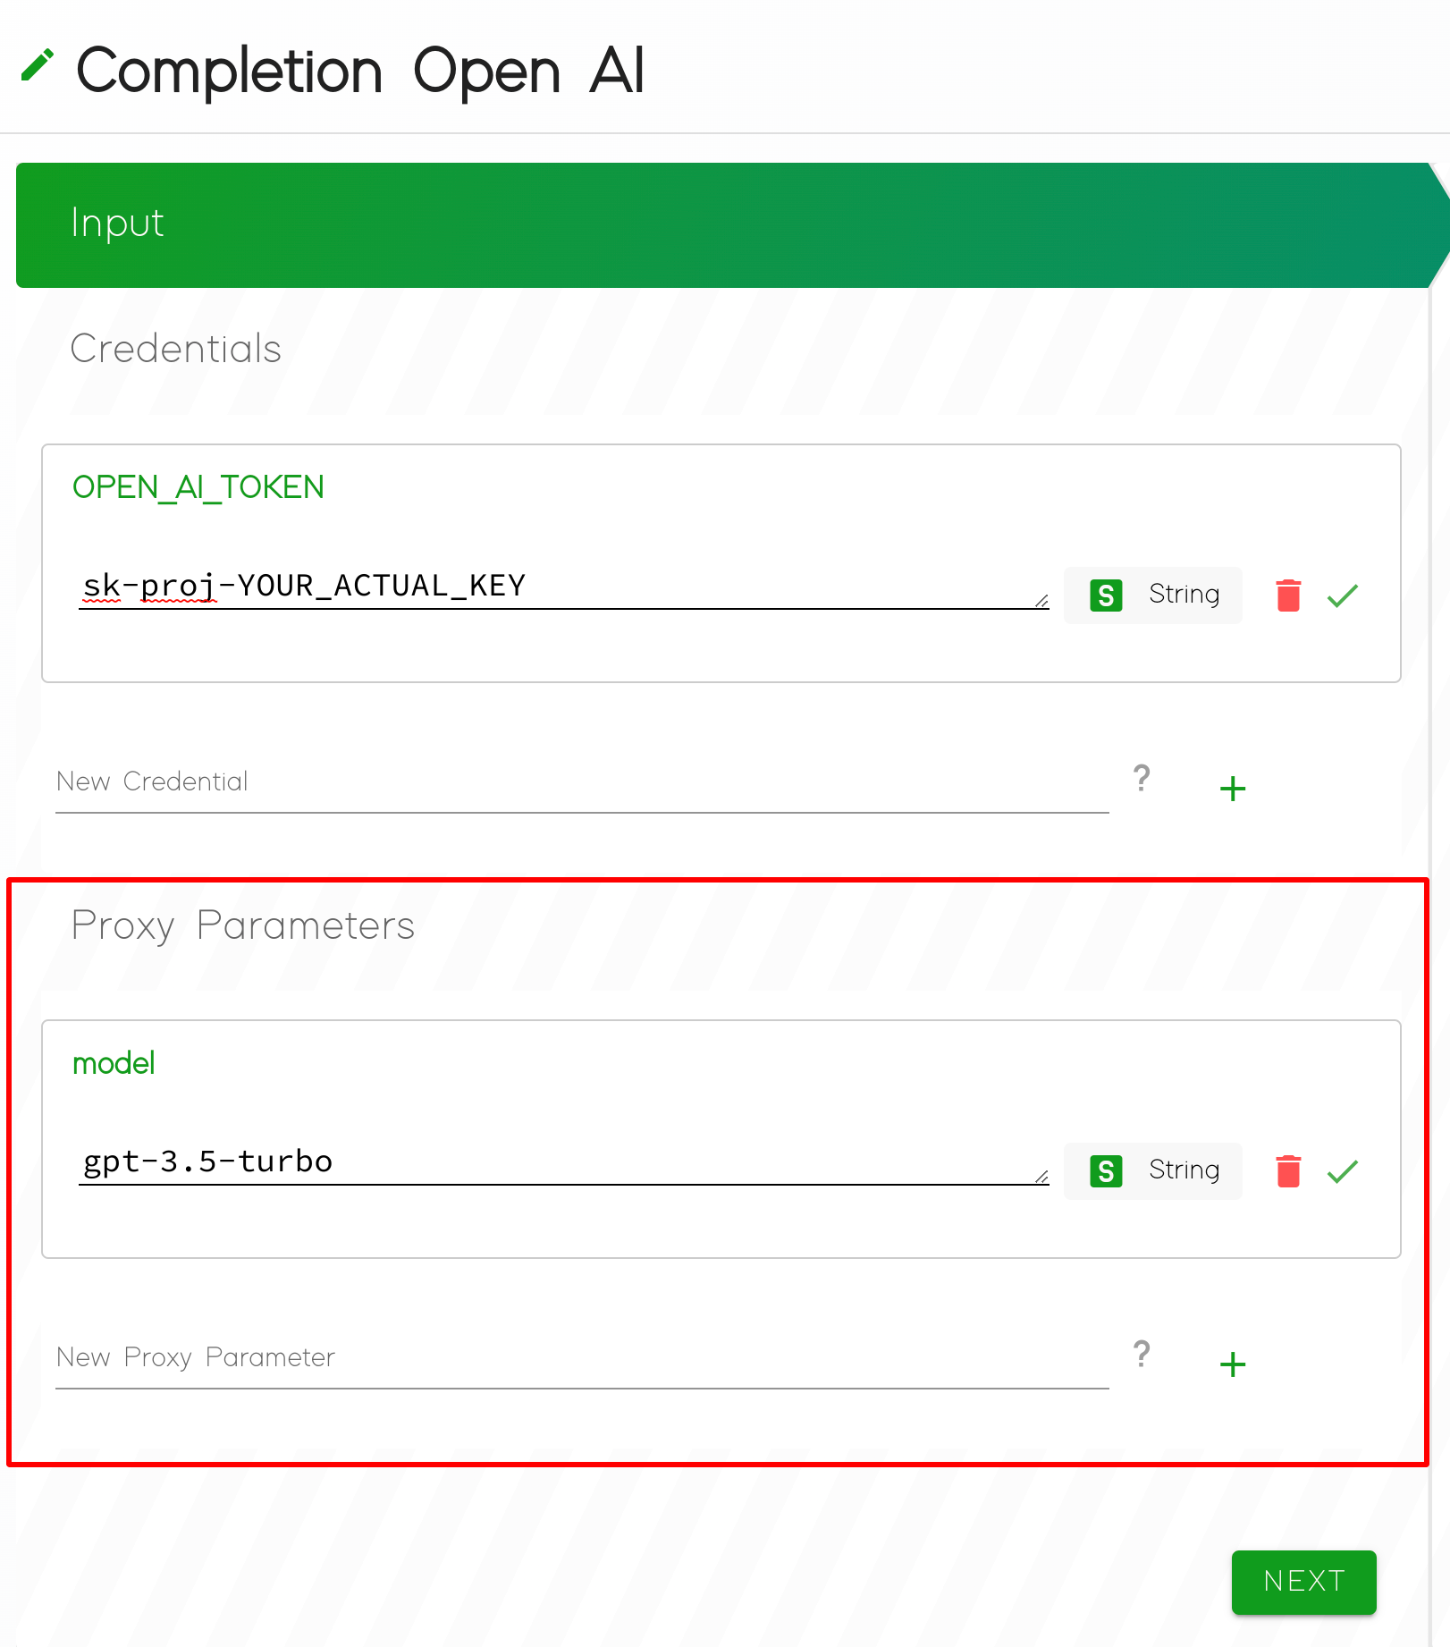This screenshot has height=1647, width=1450.
Task: Click the OPEN_AI_TOKEN green label
Action: 198,488
